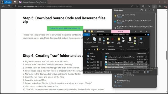Screen dimensions: 168x94
Task: Click See more in Downloads panel
Action: tap(118, 86)
